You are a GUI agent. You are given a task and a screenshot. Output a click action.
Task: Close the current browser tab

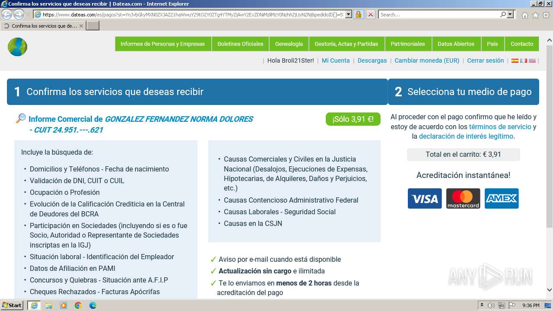[x=81, y=26]
